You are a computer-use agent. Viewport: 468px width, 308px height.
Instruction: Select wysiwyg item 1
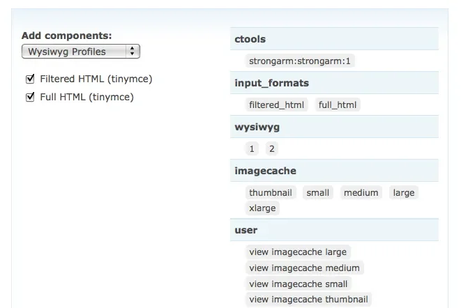[252, 148]
